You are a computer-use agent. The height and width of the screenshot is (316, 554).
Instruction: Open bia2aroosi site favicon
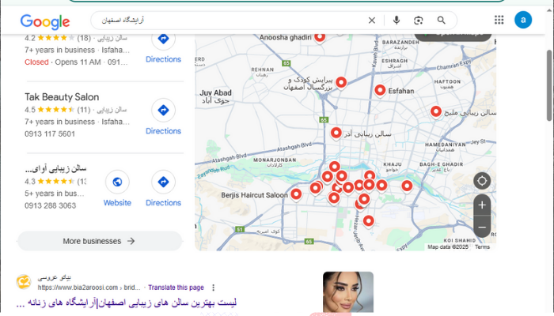coord(24,282)
